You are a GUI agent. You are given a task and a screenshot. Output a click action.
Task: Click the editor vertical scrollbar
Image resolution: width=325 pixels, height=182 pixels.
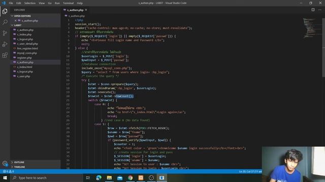point(323,48)
